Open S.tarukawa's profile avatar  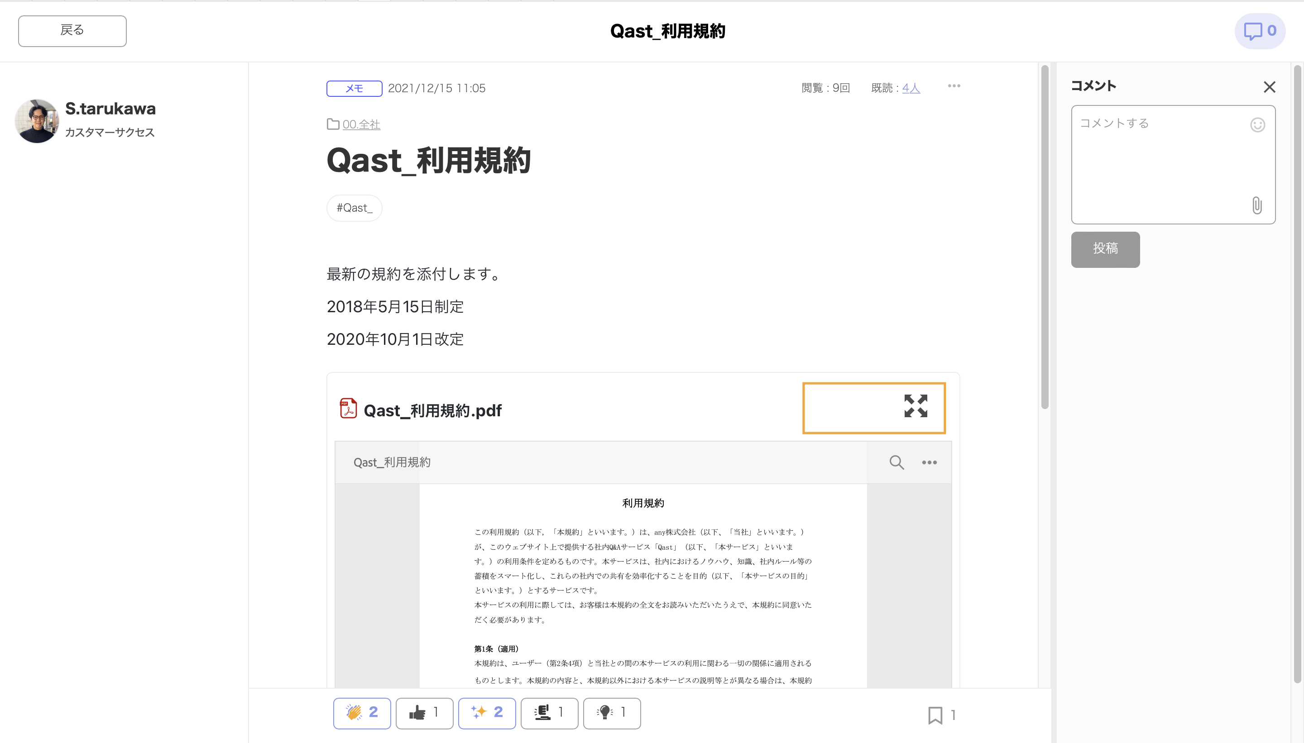(x=37, y=121)
